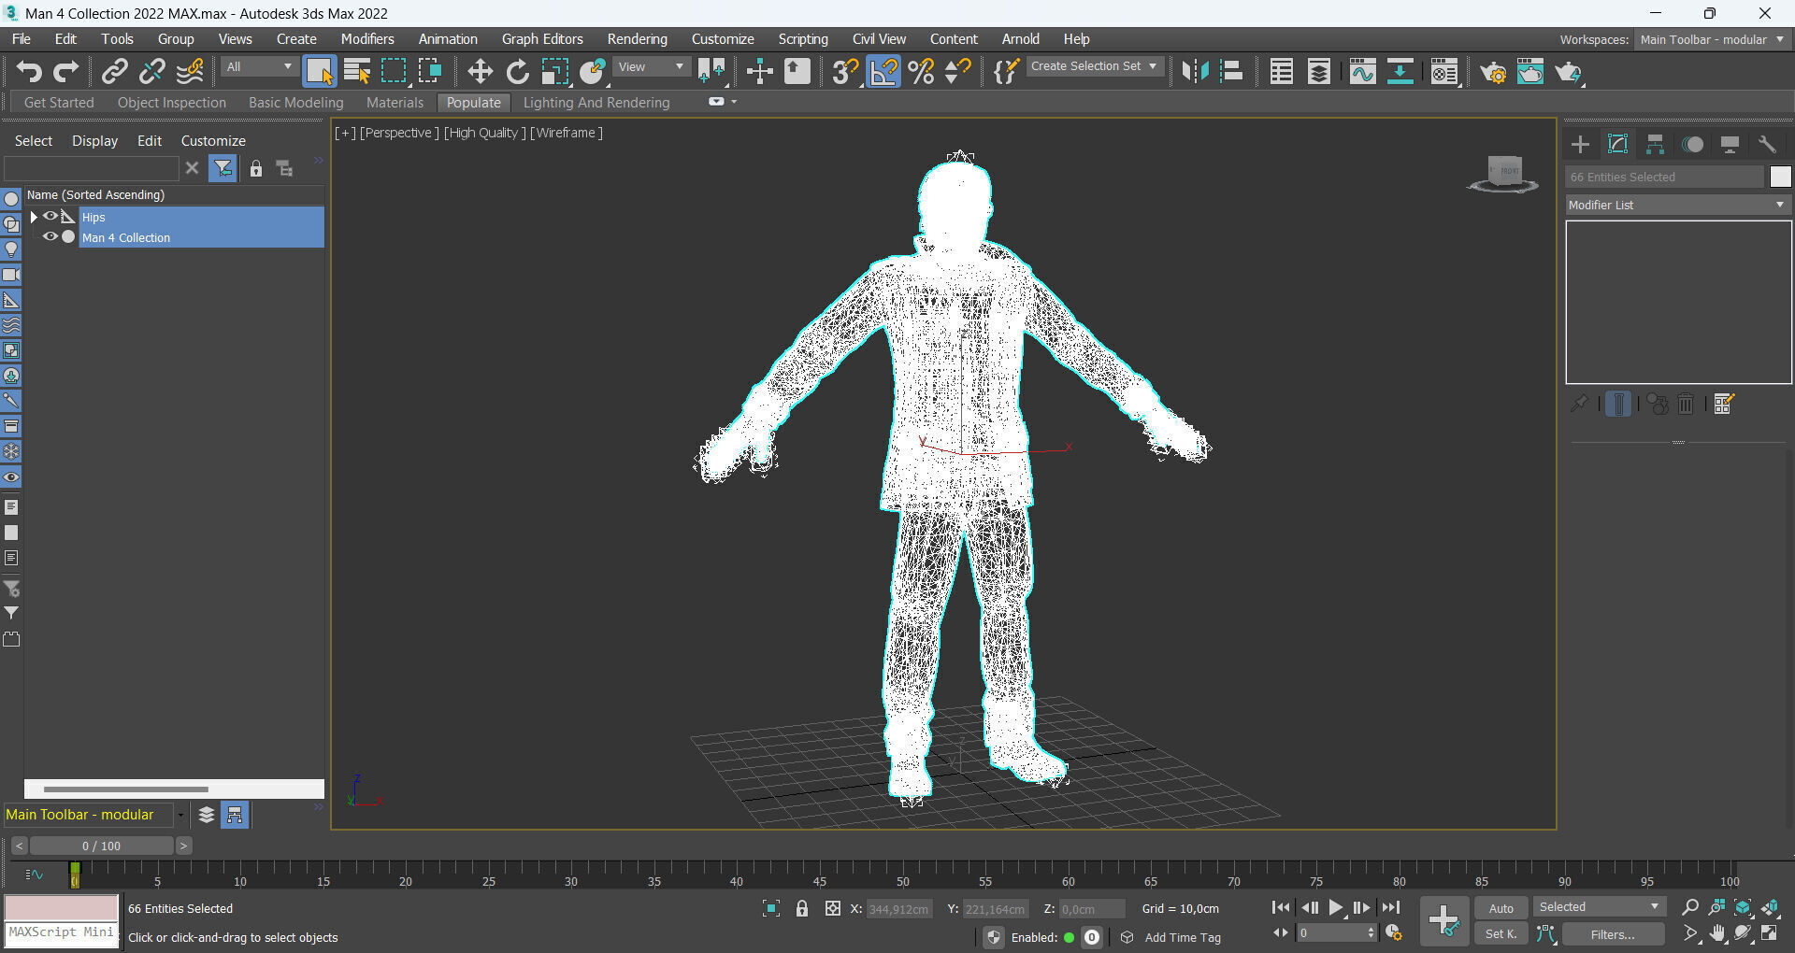Toggle the Selection Lock padlock in status bar

(x=801, y=908)
